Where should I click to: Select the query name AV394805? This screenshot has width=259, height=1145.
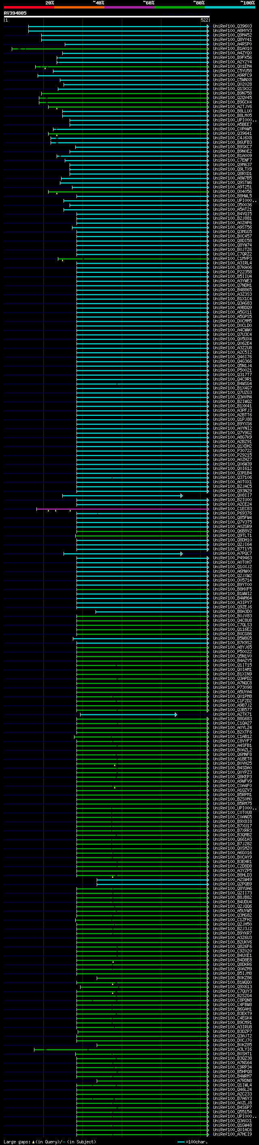pyautogui.click(x=15, y=13)
